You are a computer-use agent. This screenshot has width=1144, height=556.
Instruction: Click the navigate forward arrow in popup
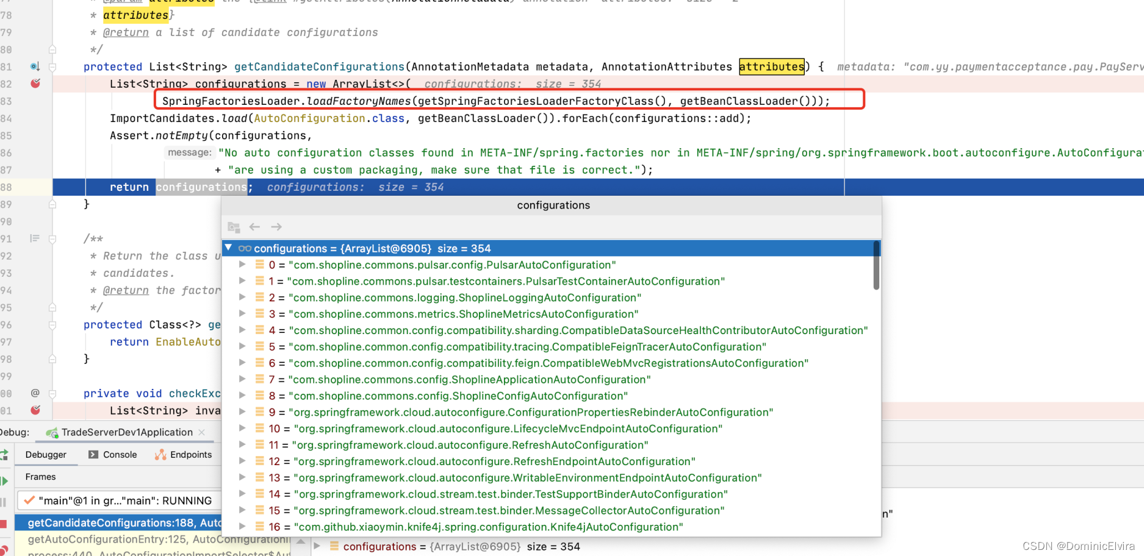[276, 227]
